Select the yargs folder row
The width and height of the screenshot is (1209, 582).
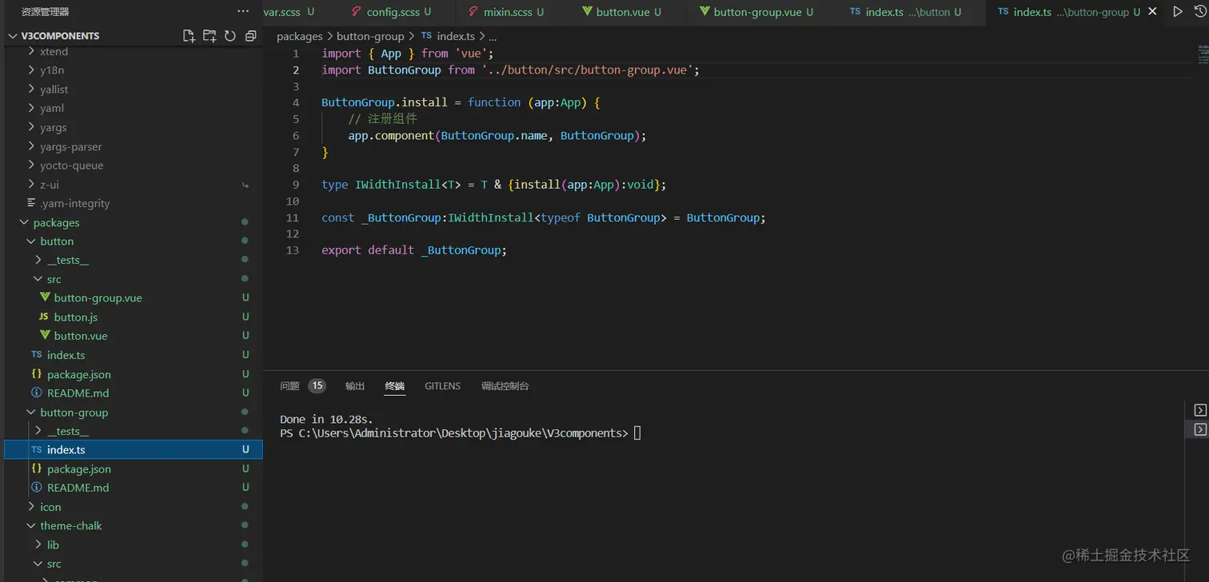point(134,127)
